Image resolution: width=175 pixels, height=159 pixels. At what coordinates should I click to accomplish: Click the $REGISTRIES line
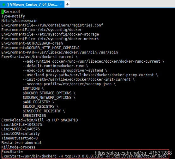(34, 116)
